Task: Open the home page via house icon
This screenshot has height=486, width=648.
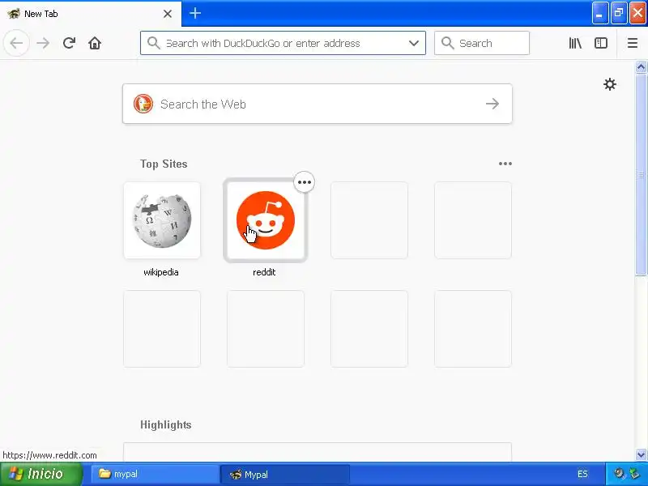Action: pos(95,43)
